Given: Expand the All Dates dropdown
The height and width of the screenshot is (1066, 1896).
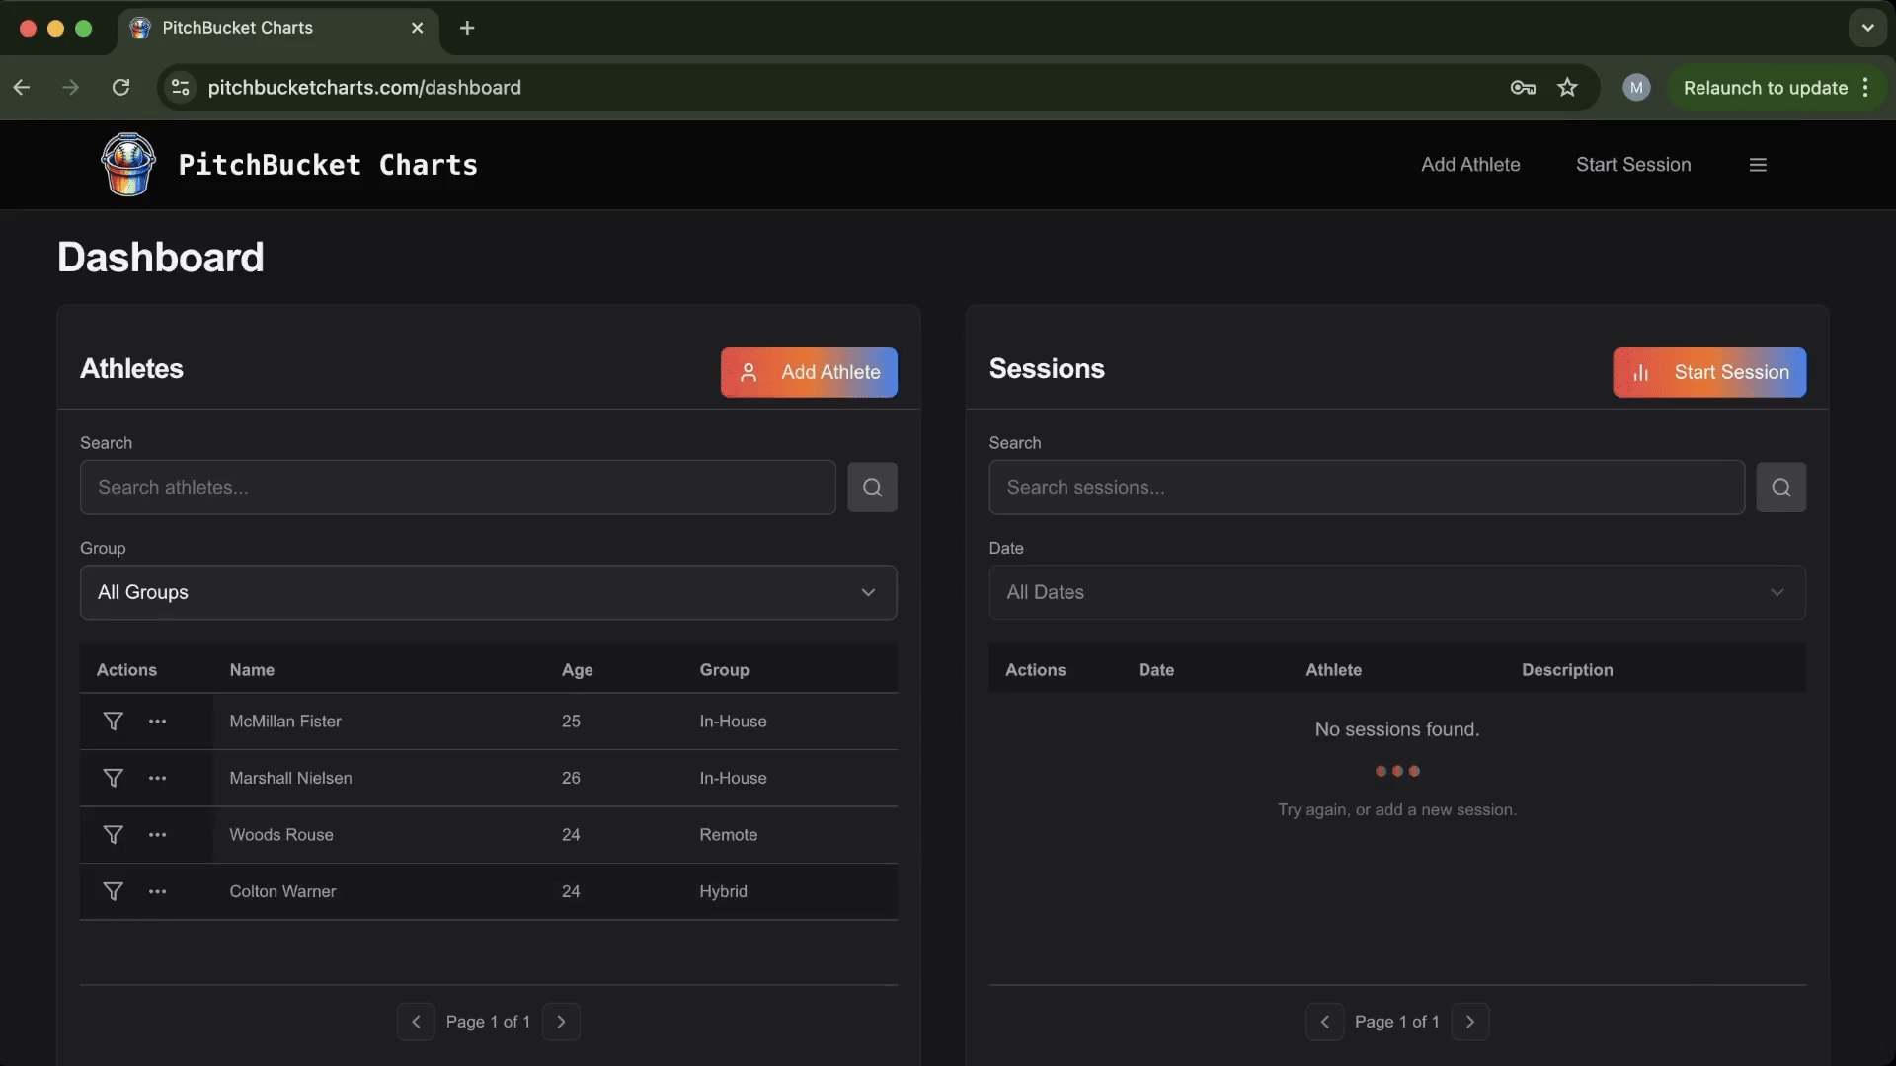Looking at the screenshot, I should (x=1396, y=592).
